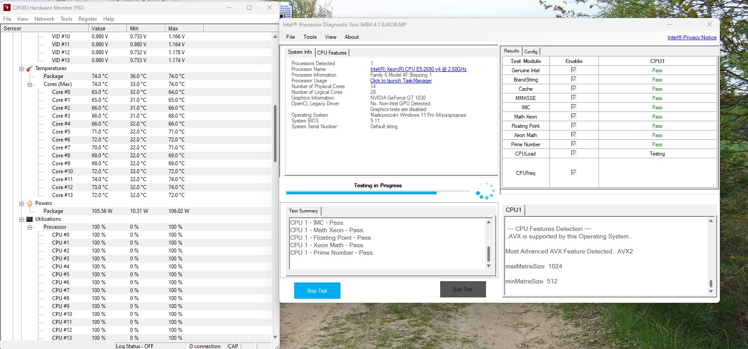Toggle the Genuine Intel test checkbox

coord(574,70)
